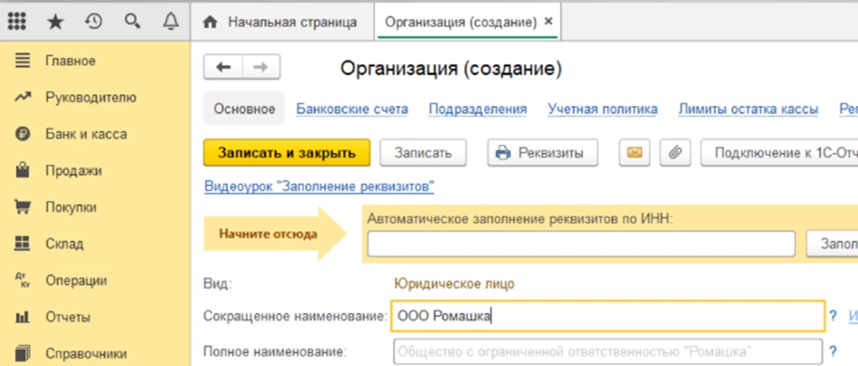Open the History clock icon

click(x=94, y=20)
